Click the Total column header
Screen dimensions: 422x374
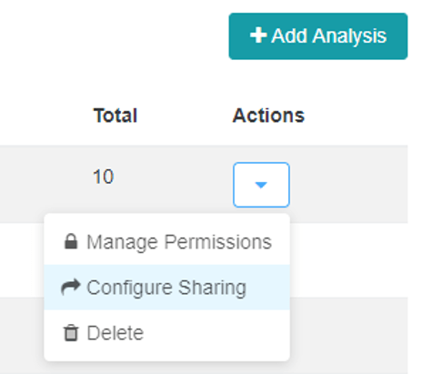pos(116,116)
